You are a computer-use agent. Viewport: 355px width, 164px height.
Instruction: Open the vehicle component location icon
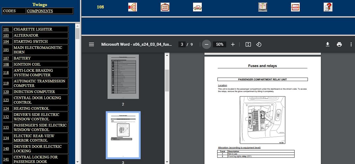pyautogui.click(x=197, y=7)
